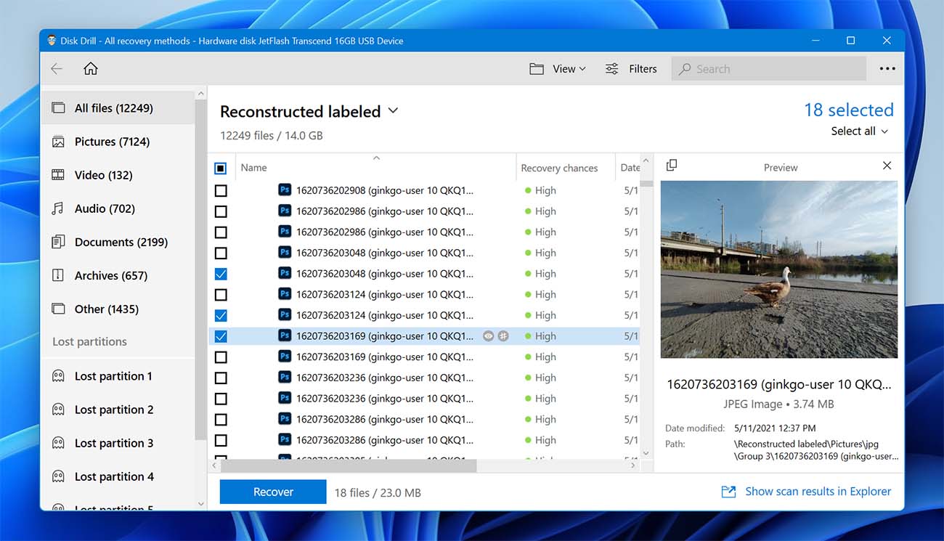Viewport: 944px width, 541px height.
Task: Check the unchecked 1620736203124 file box
Action: pyautogui.click(x=221, y=295)
